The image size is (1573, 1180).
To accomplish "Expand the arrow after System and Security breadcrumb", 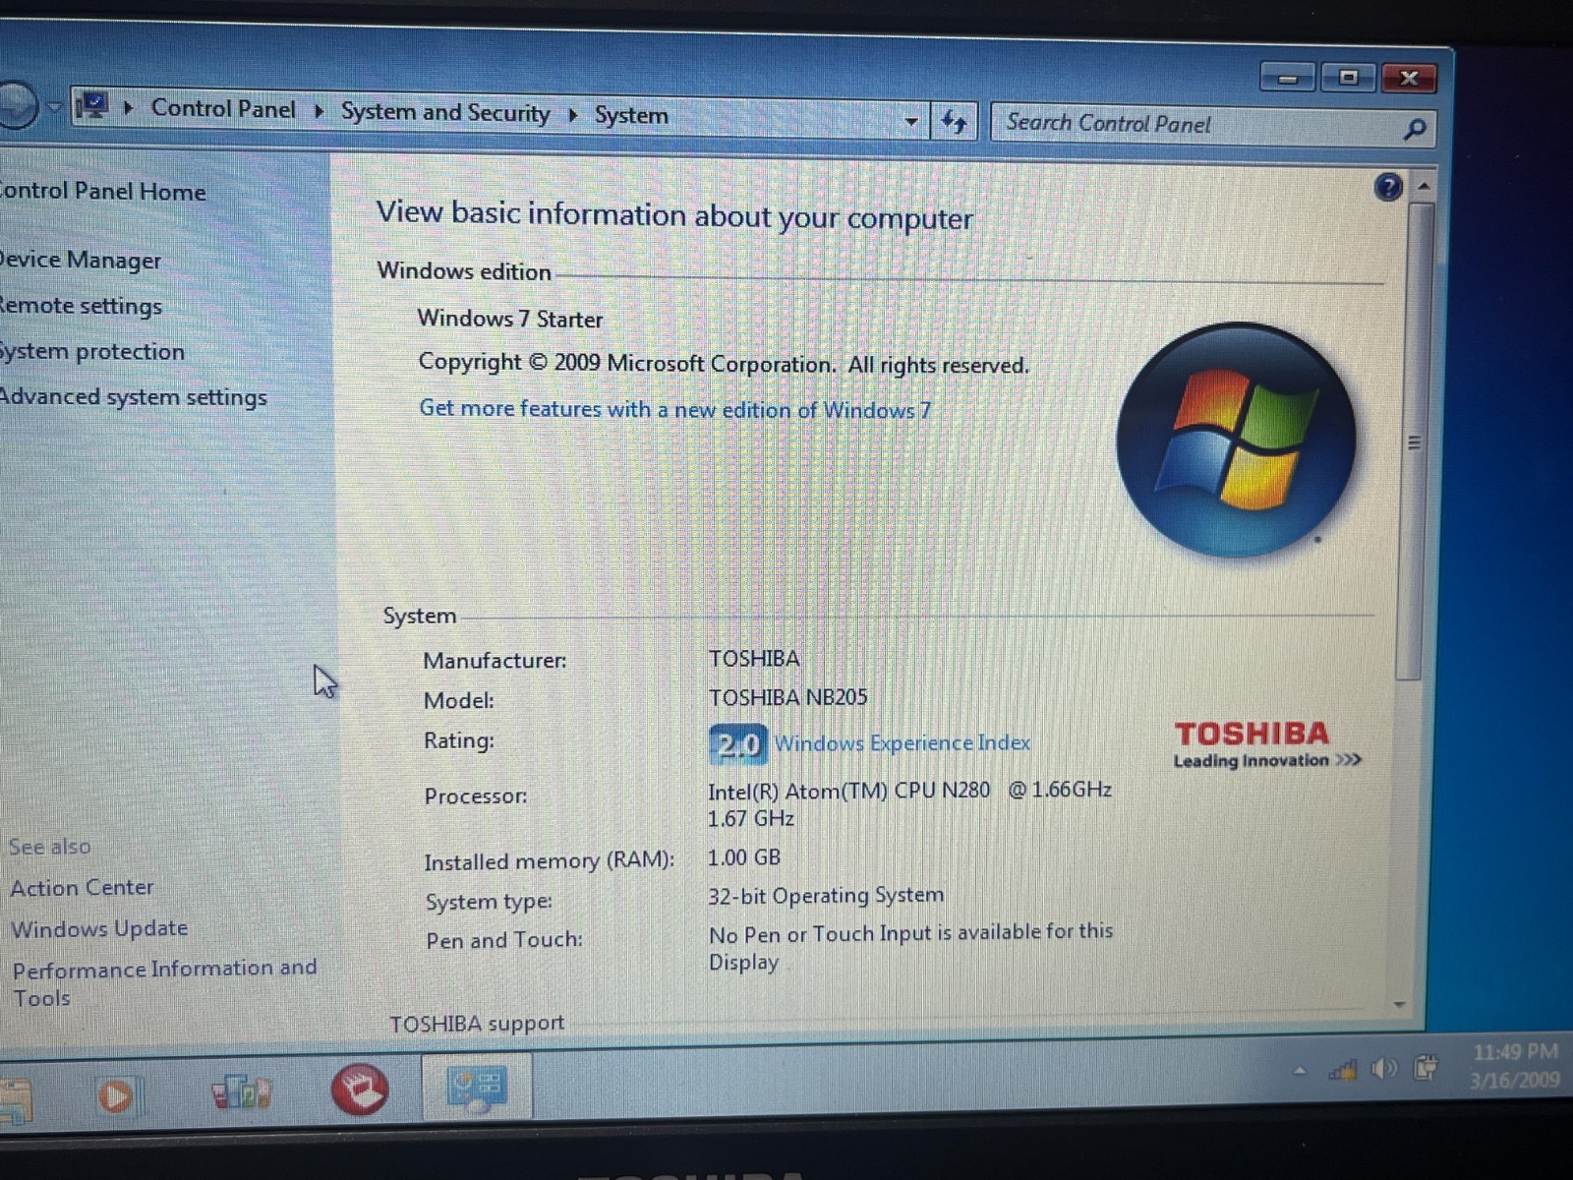I will (572, 115).
